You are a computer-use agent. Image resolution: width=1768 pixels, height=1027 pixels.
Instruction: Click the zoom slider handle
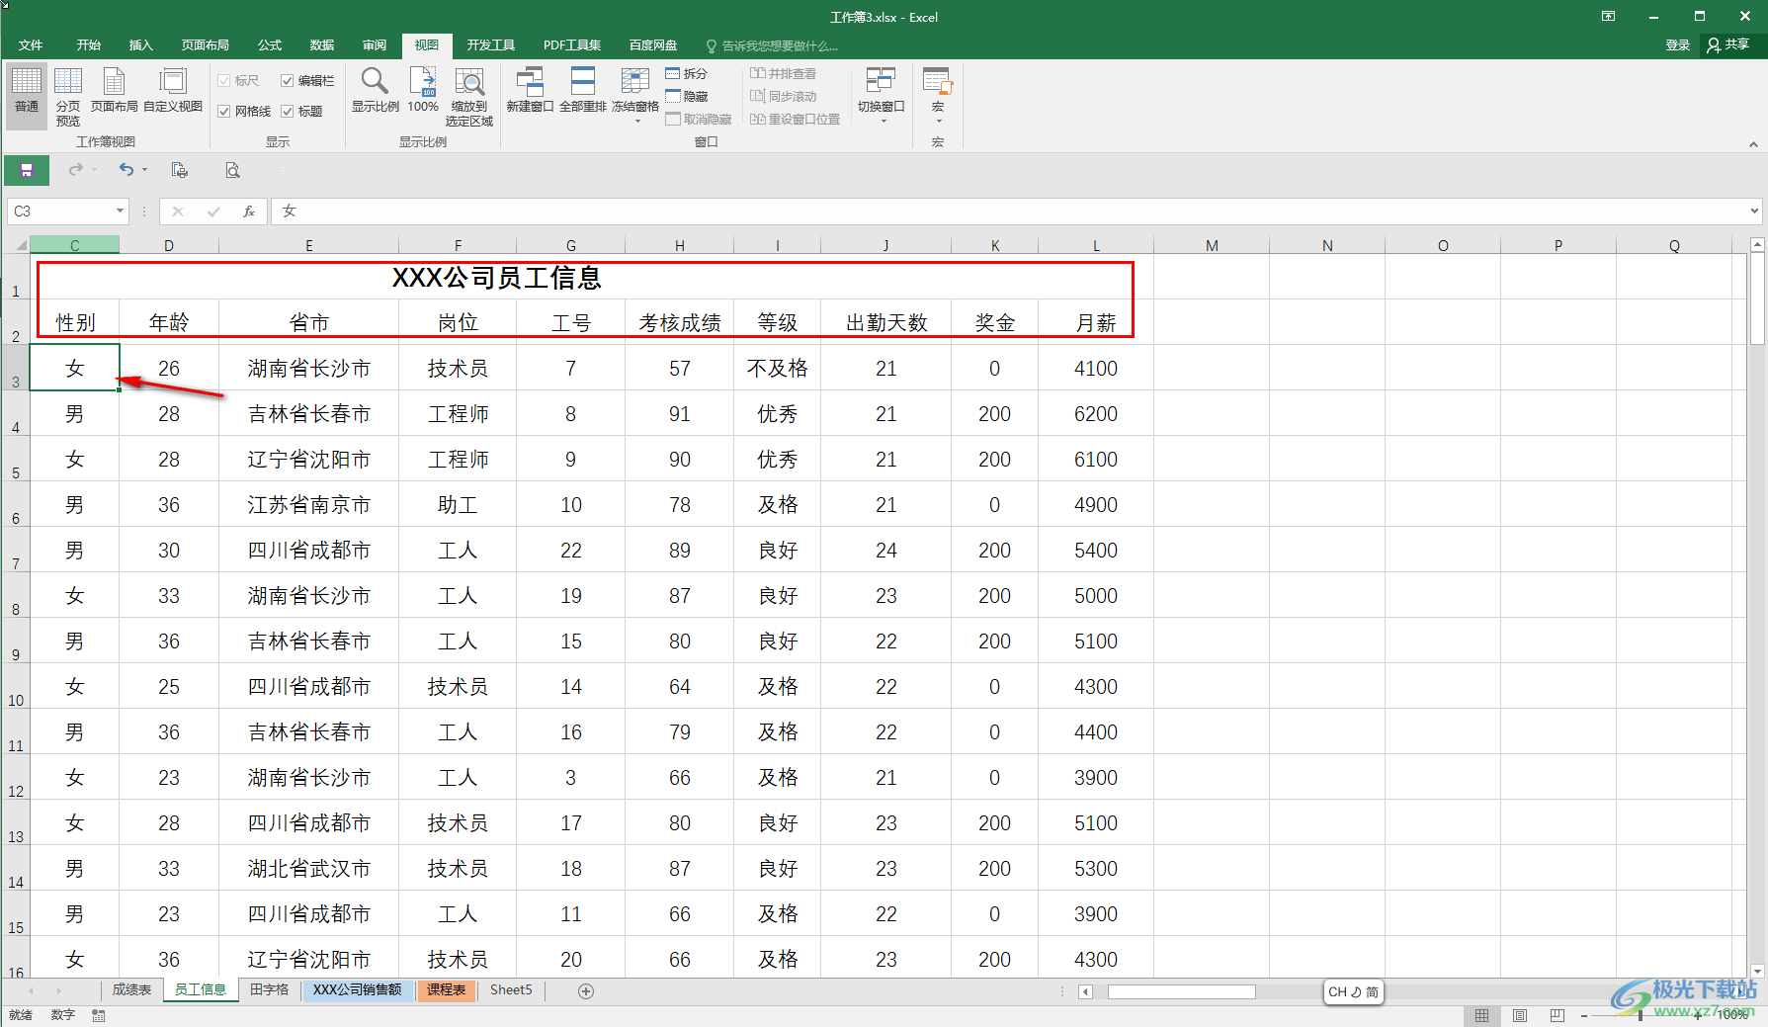pos(1641,1015)
